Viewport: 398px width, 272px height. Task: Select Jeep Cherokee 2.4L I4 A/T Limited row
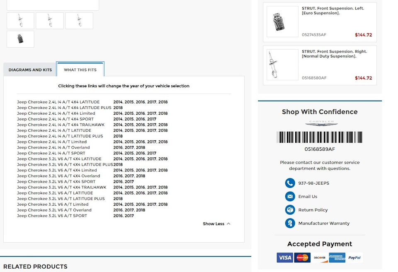pos(51,142)
